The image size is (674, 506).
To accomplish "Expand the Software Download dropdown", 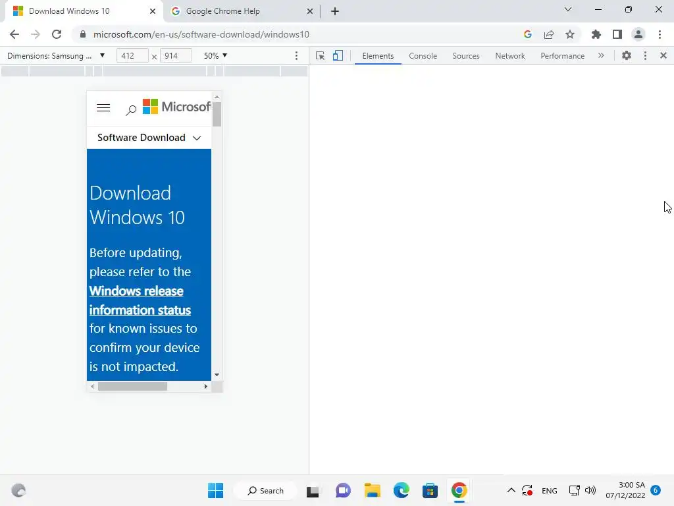I will tap(149, 138).
